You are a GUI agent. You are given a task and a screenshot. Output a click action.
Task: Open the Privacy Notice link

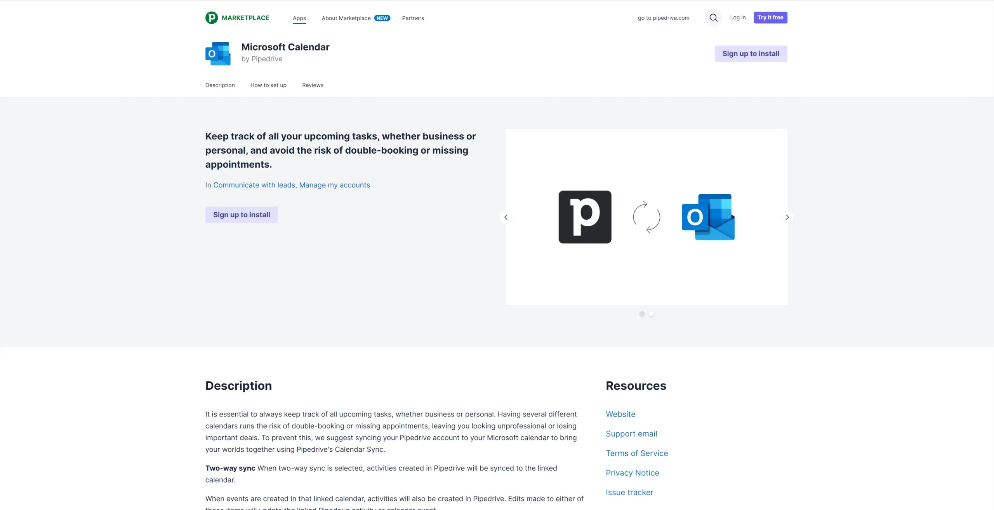pos(633,473)
